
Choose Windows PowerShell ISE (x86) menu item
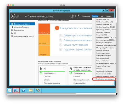coord(106,27)
